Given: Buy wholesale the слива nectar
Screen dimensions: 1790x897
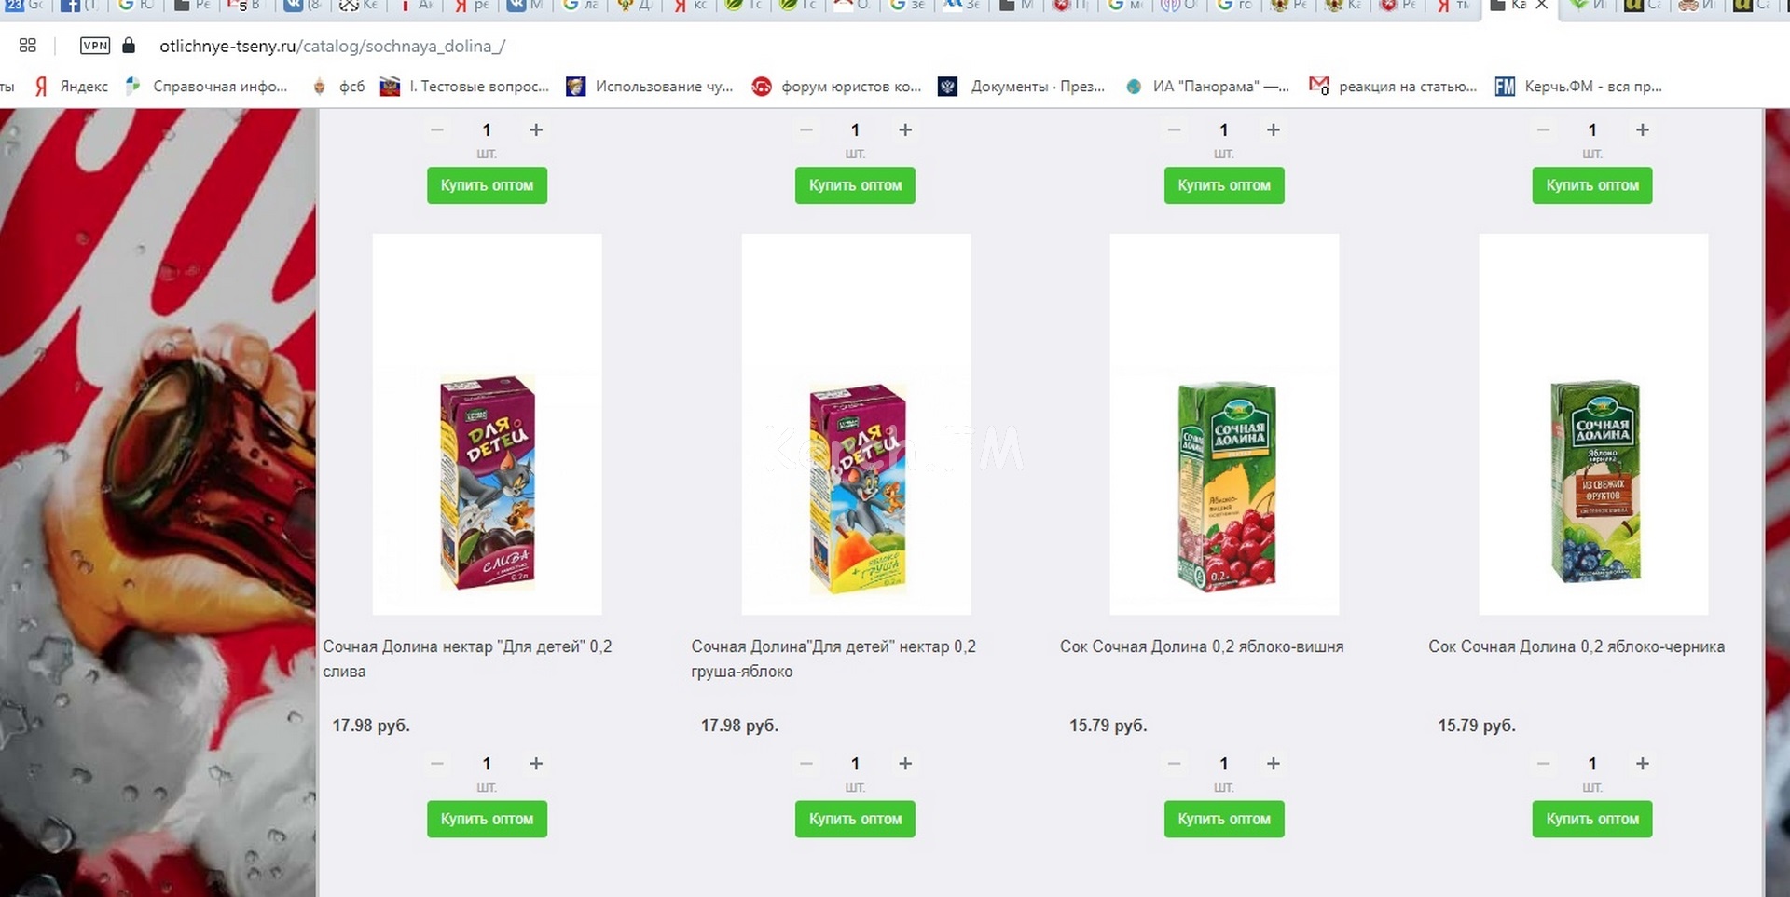Looking at the screenshot, I should (487, 819).
